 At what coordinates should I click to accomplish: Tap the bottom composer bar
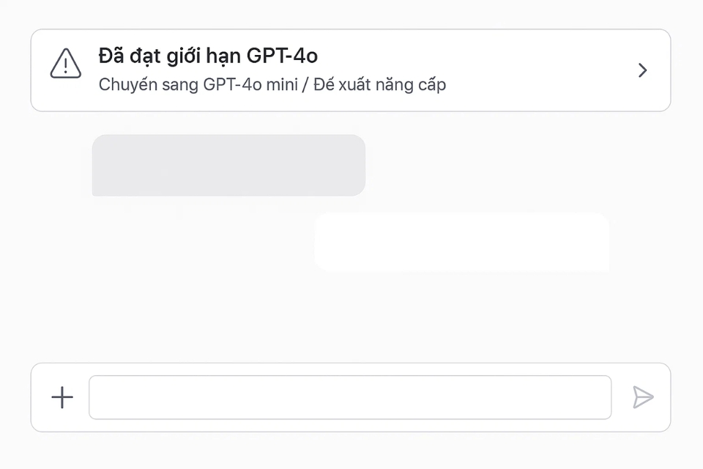point(351,397)
